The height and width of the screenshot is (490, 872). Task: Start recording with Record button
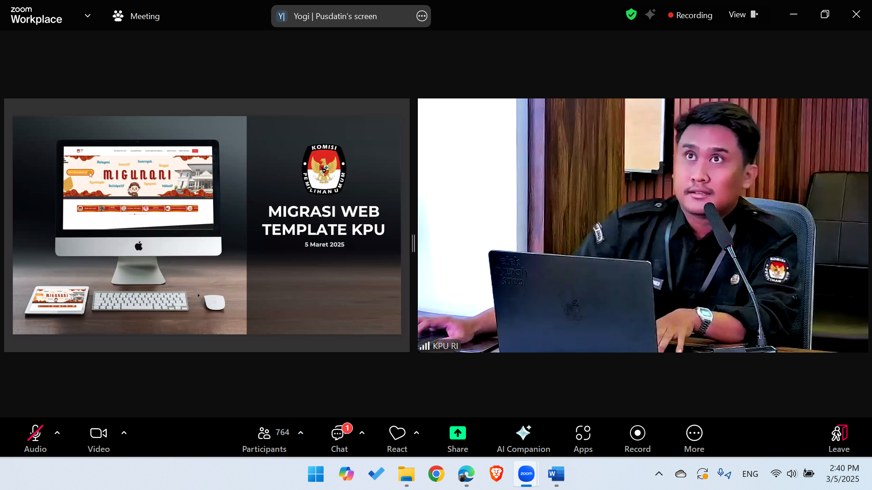[637, 433]
